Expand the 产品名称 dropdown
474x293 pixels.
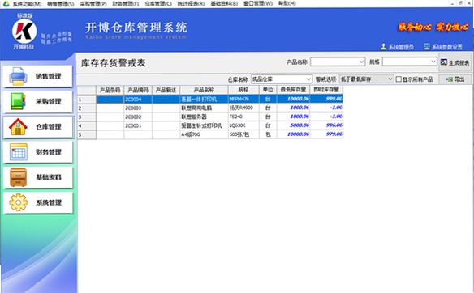click(361, 62)
